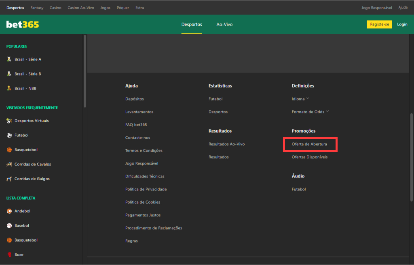Open Futebol under Estatísticas
The width and height of the screenshot is (414, 265).
216,99
